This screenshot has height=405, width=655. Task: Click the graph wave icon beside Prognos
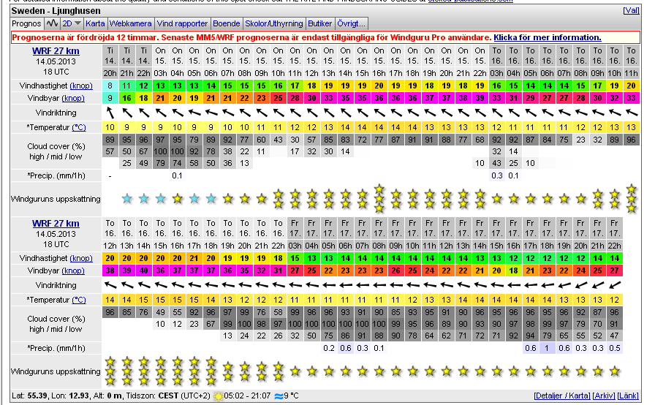tap(51, 23)
